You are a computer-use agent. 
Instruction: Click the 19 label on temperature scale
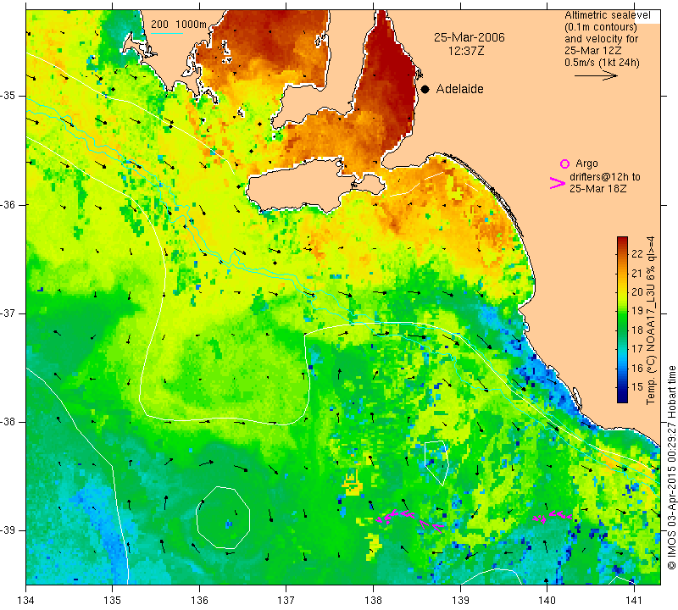coord(637,311)
